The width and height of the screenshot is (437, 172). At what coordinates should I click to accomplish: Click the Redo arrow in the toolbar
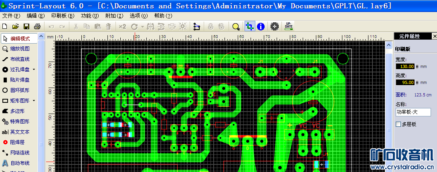click(x=62, y=27)
